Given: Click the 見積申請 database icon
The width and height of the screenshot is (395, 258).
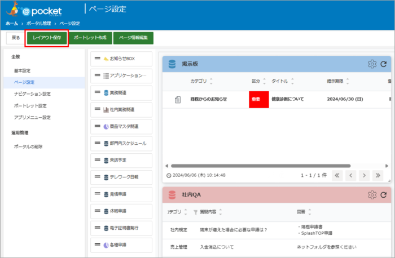Looking at the screenshot, I should coord(106,194).
